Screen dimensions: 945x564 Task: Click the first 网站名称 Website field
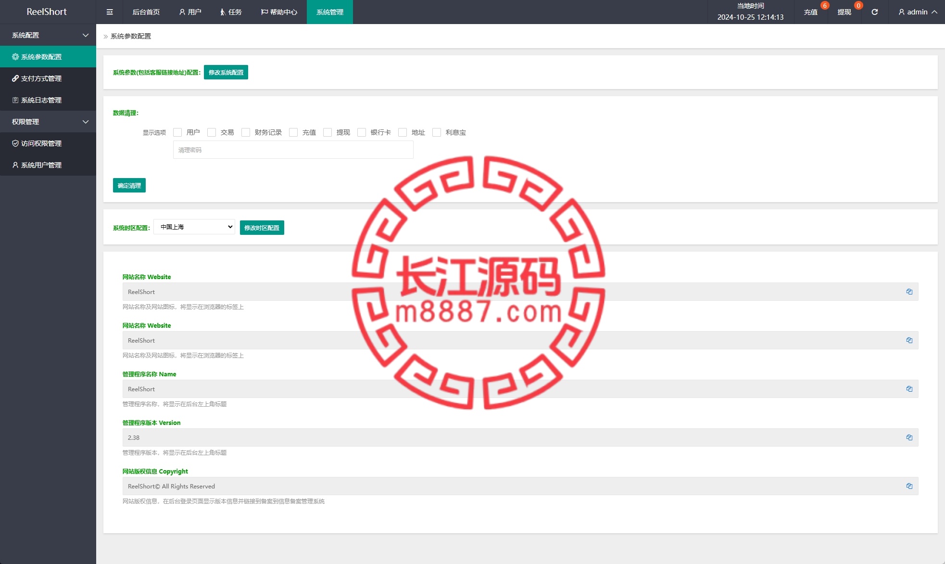(520, 292)
